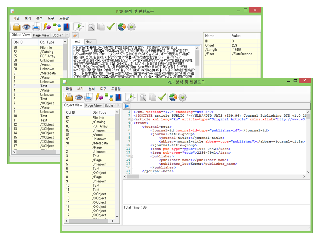The width and height of the screenshot is (320, 240).
Task: Click Obj ID column header in back window
Action: pyautogui.click(x=26, y=42)
